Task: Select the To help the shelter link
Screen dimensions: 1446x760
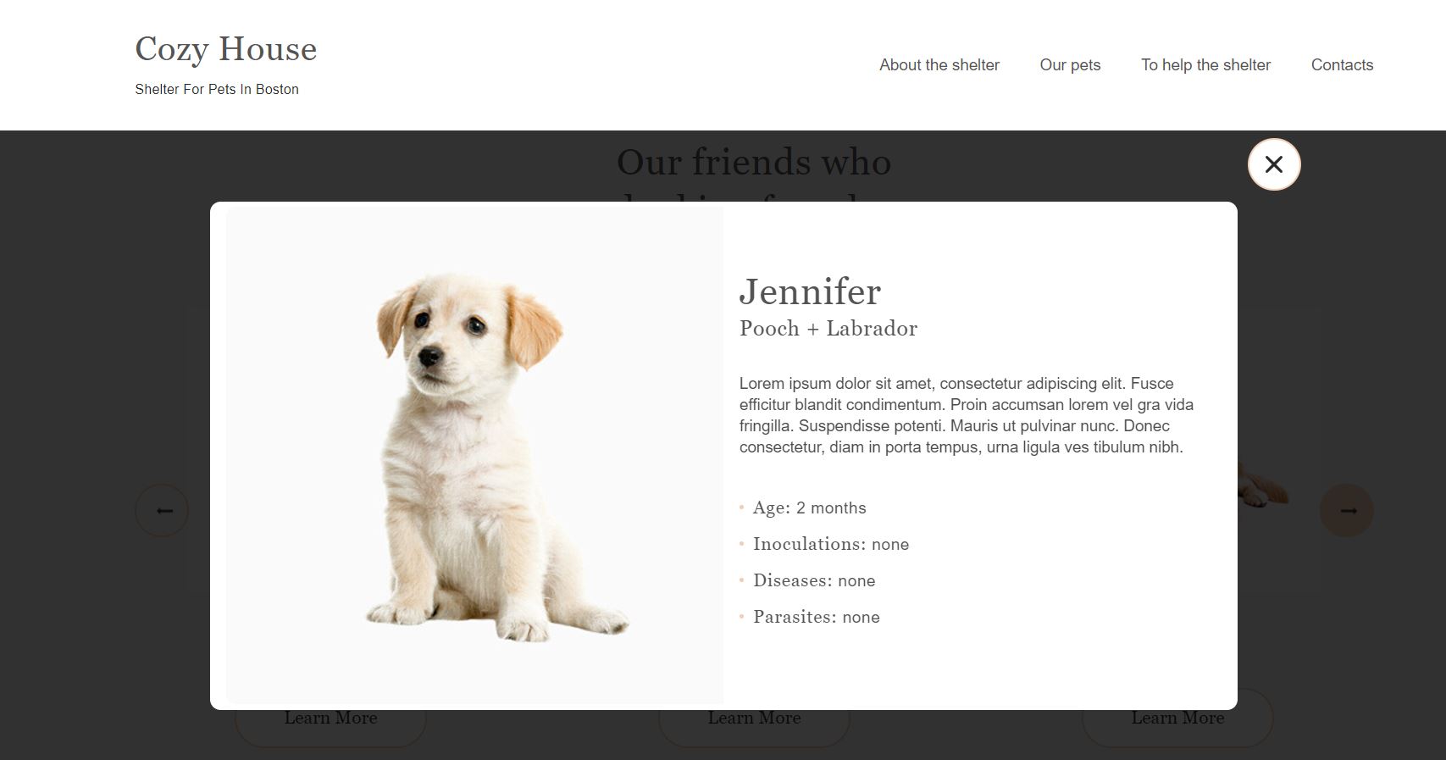Action: (x=1205, y=65)
